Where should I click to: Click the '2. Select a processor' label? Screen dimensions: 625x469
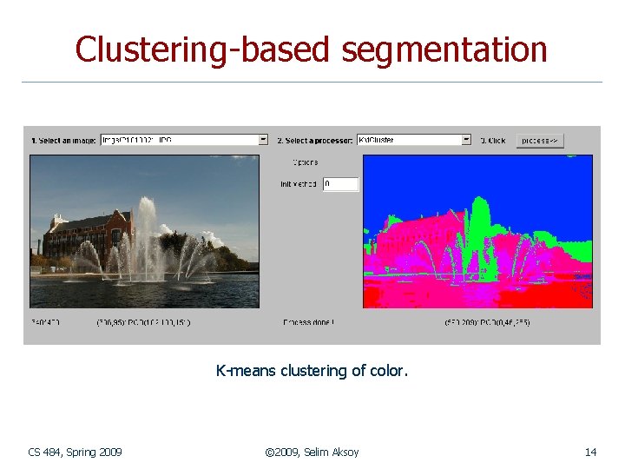click(315, 141)
